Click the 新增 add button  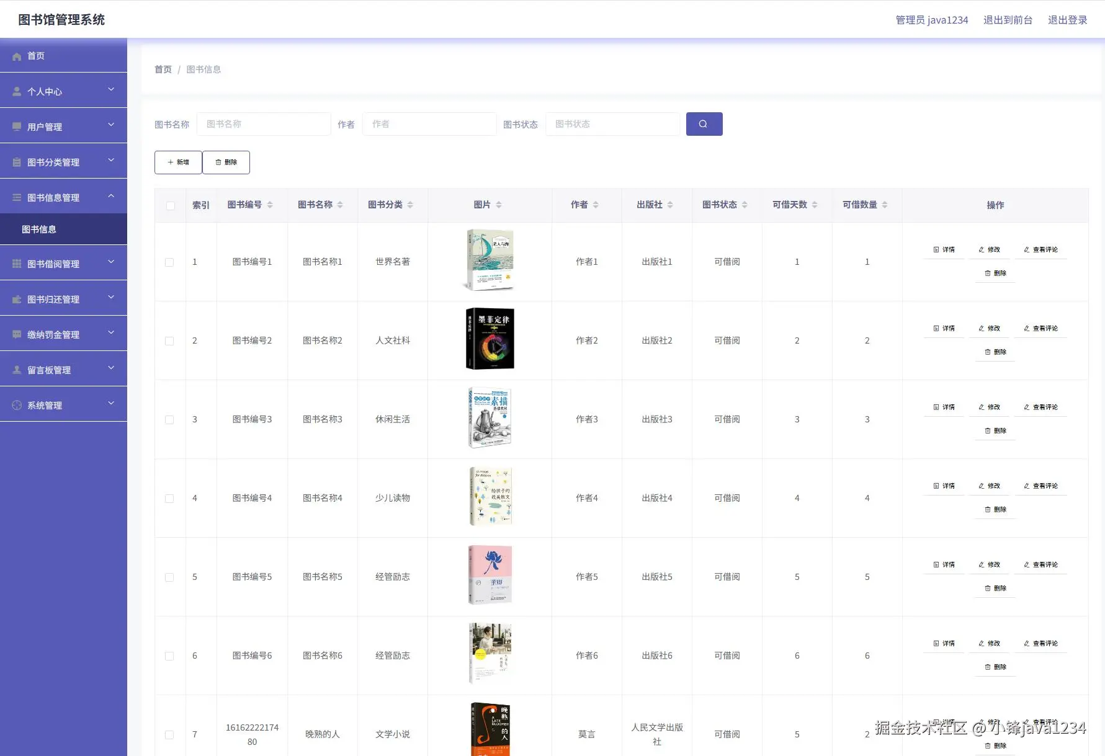pyautogui.click(x=178, y=162)
